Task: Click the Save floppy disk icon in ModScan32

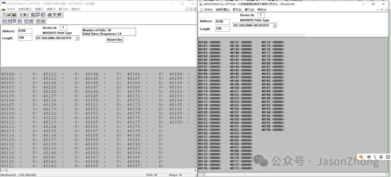Action: 14,15
